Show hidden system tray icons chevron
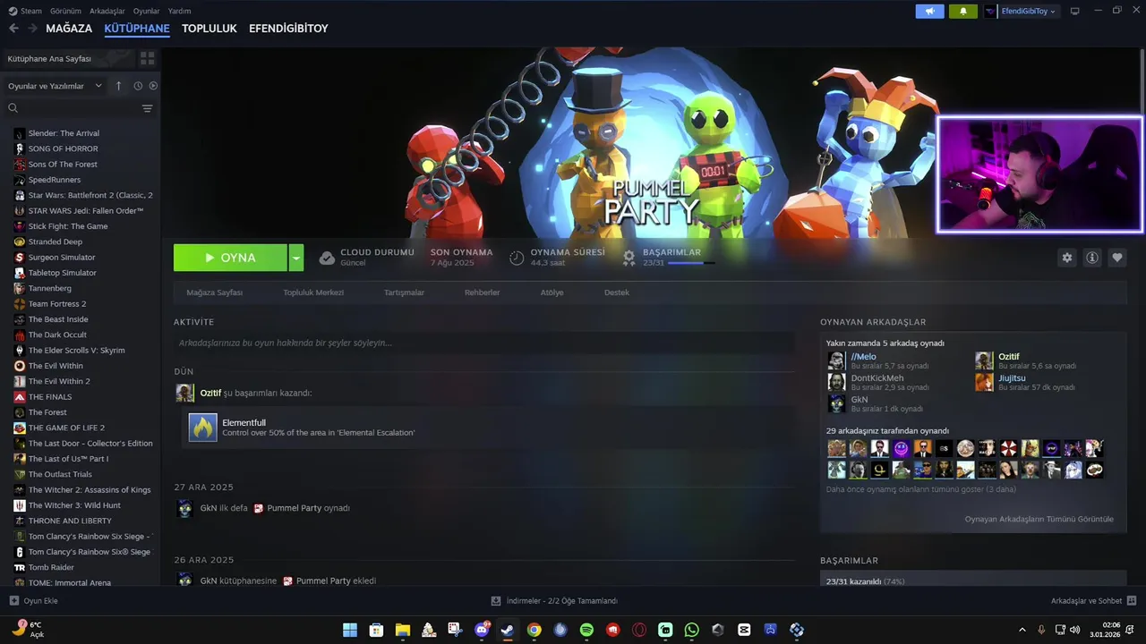 click(x=1022, y=630)
